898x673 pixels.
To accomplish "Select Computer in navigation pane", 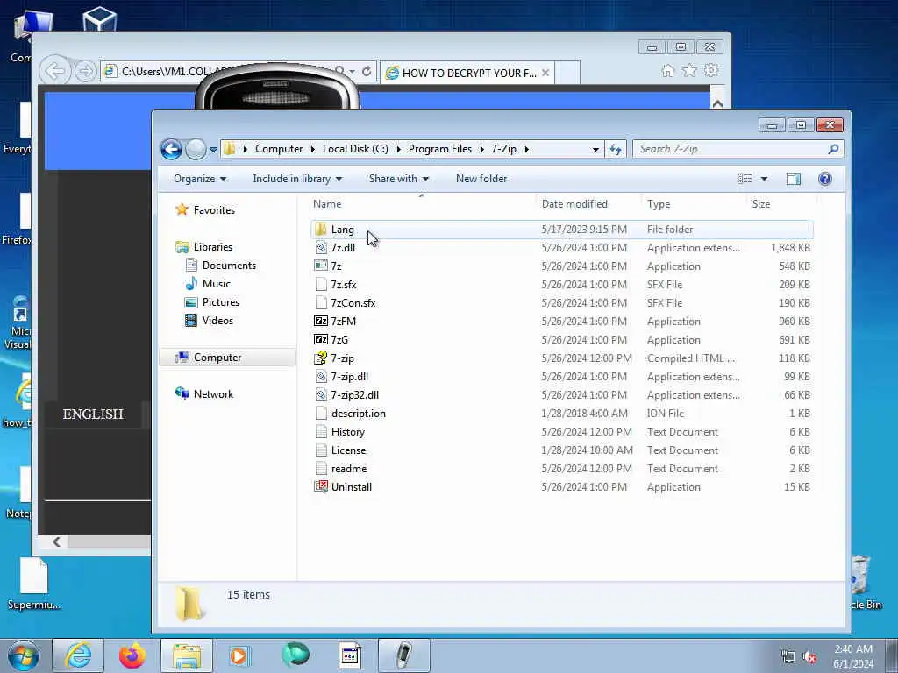I will coord(227,358).
